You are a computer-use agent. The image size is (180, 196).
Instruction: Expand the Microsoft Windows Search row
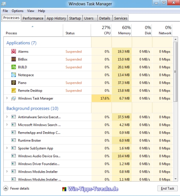7,125
